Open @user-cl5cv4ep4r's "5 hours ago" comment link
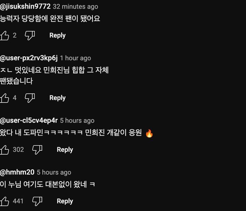 (77, 121)
